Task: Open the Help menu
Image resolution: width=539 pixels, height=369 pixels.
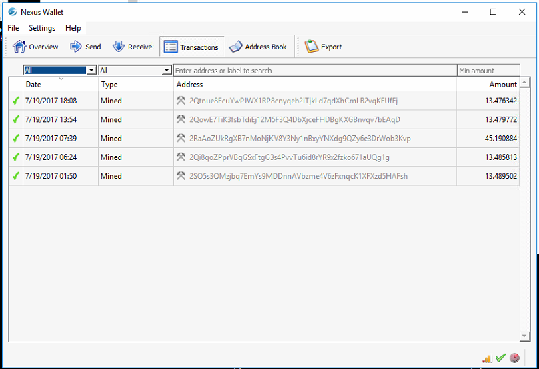Action: pos(73,28)
